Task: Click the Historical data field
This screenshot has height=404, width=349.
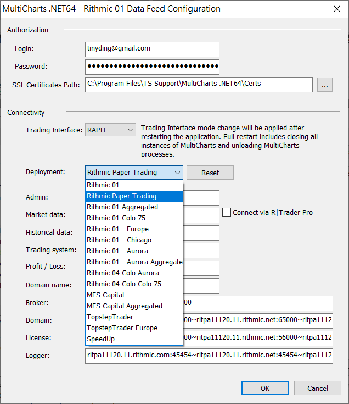Action: (x=201, y=233)
